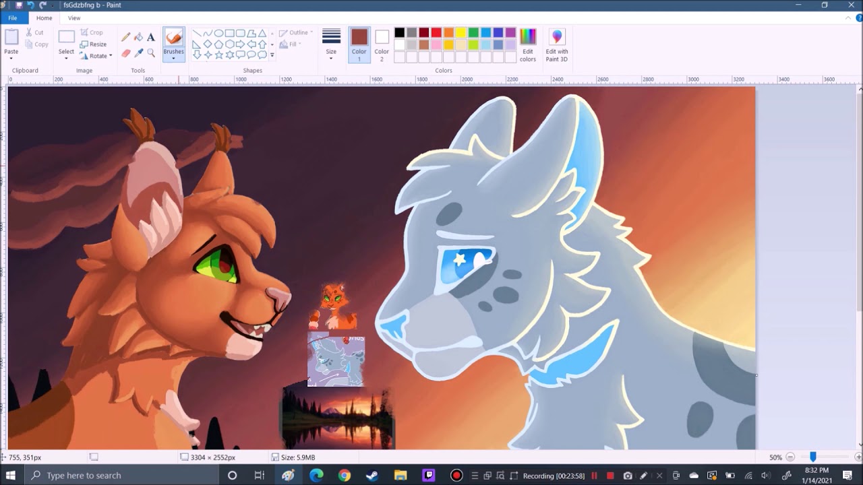Pick the red color swatch
863x485 pixels.
click(x=436, y=33)
